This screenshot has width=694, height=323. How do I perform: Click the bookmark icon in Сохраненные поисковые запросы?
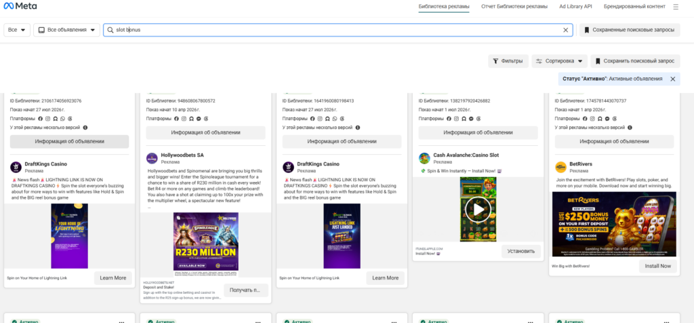[586, 30]
